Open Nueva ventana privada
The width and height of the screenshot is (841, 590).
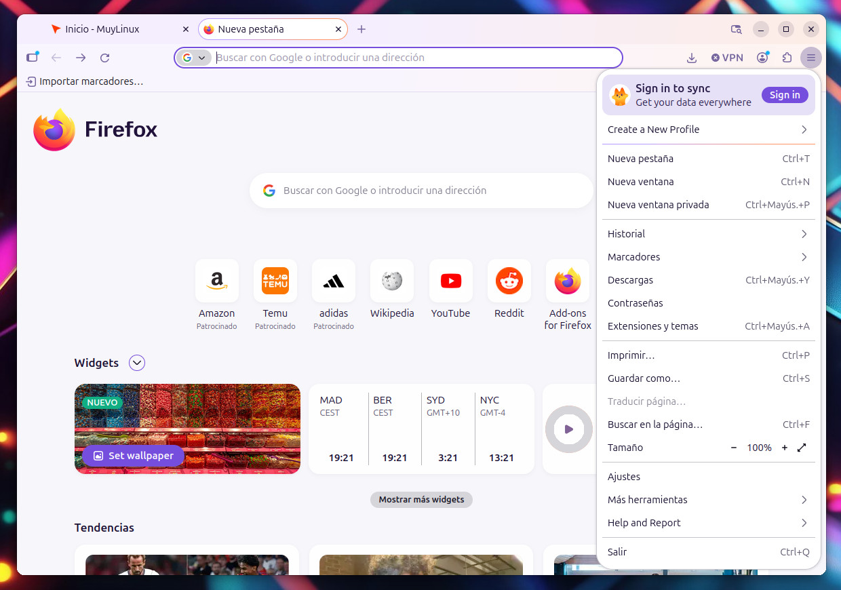coord(709,205)
